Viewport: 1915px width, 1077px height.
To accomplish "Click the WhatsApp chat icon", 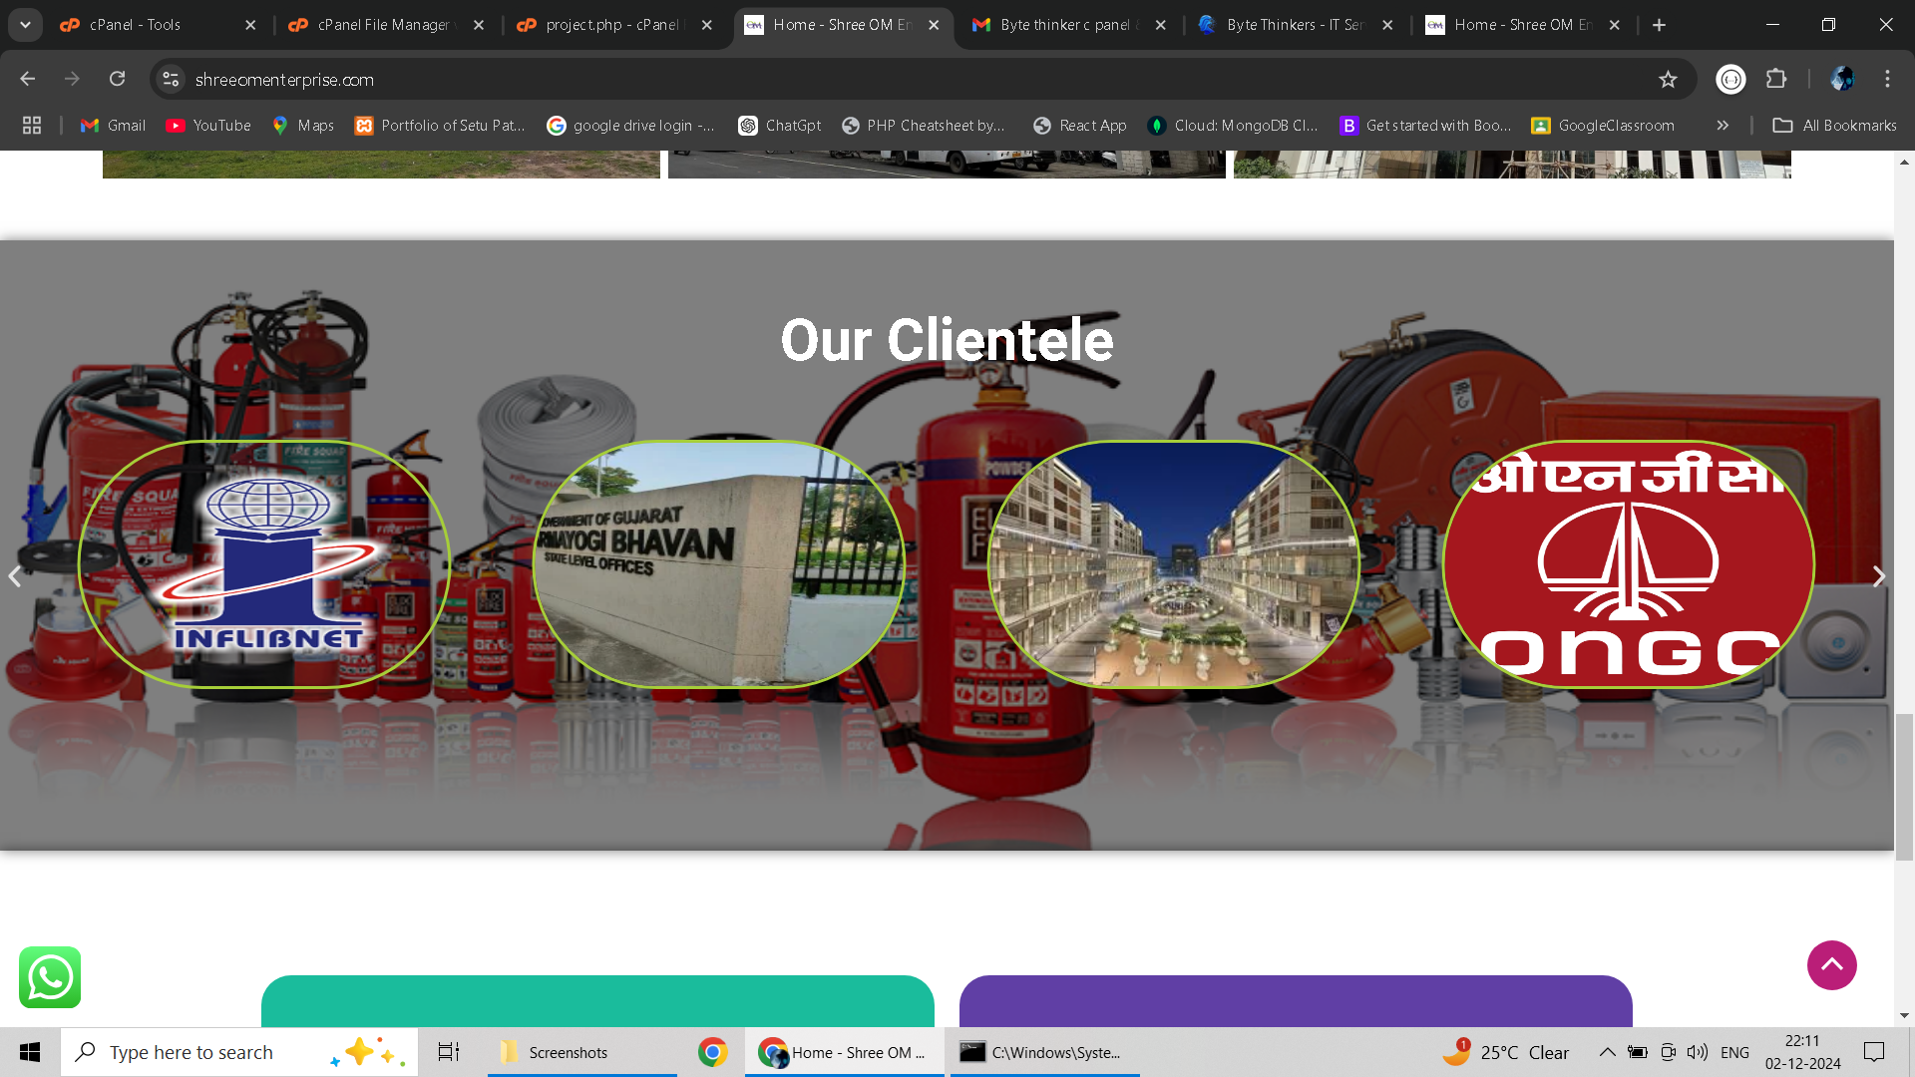I will [x=50, y=977].
